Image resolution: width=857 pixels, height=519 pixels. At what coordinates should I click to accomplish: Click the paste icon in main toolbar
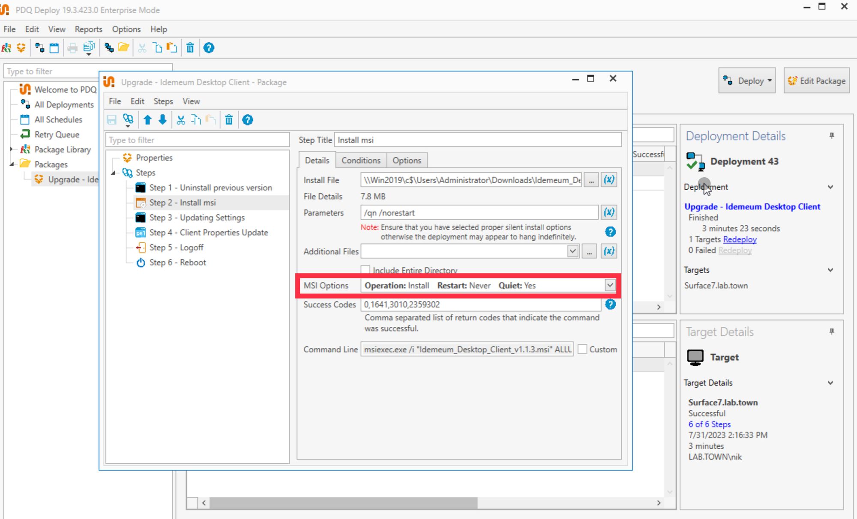coord(172,48)
